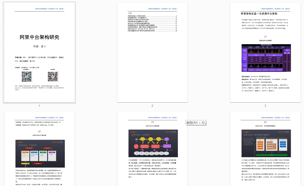The height and width of the screenshot is (186, 304).
Task: Click the right QR code with orange center
Action: pos(53,77)
